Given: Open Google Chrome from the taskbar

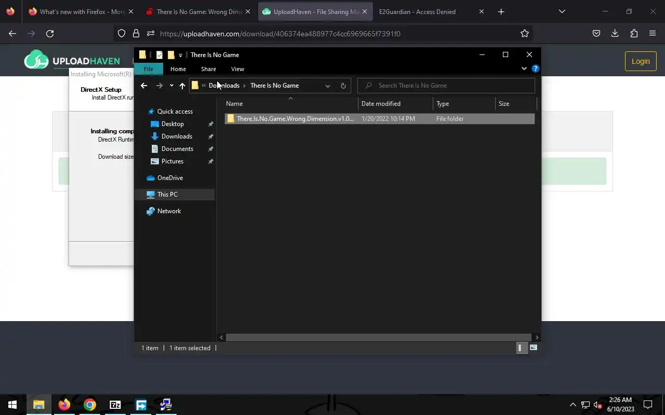Looking at the screenshot, I should tap(90, 405).
